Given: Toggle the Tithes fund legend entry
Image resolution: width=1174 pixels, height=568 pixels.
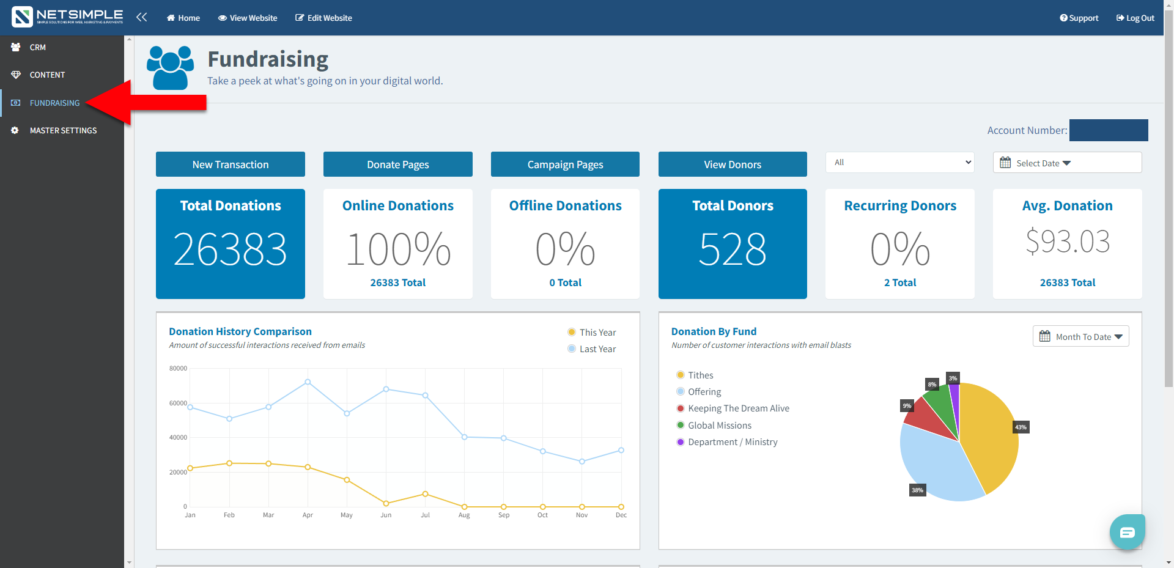Looking at the screenshot, I should pyautogui.click(x=695, y=375).
